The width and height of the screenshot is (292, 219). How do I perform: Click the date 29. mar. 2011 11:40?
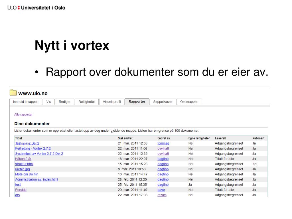tap(133, 190)
